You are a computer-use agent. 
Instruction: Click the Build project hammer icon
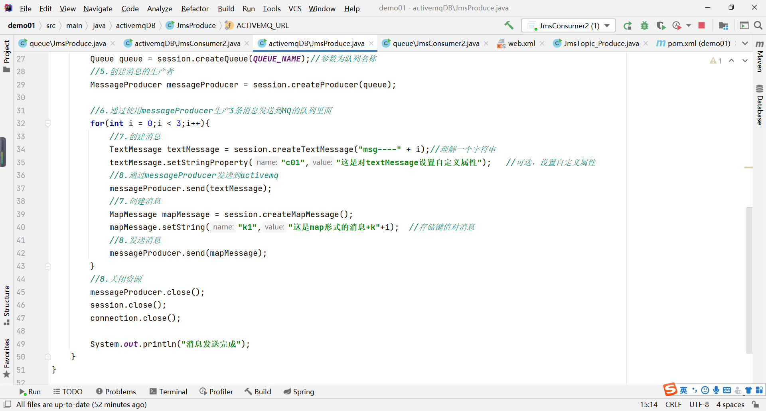509,26
